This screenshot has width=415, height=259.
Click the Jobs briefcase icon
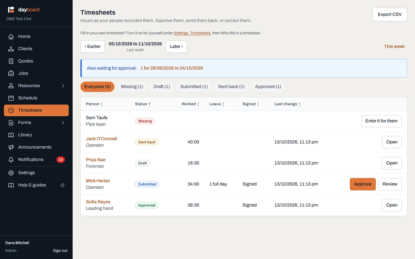click(11, 73)
